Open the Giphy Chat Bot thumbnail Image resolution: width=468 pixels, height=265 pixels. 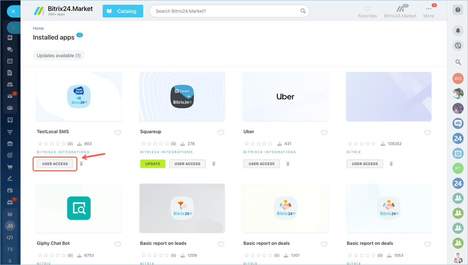tap(79, 208)
